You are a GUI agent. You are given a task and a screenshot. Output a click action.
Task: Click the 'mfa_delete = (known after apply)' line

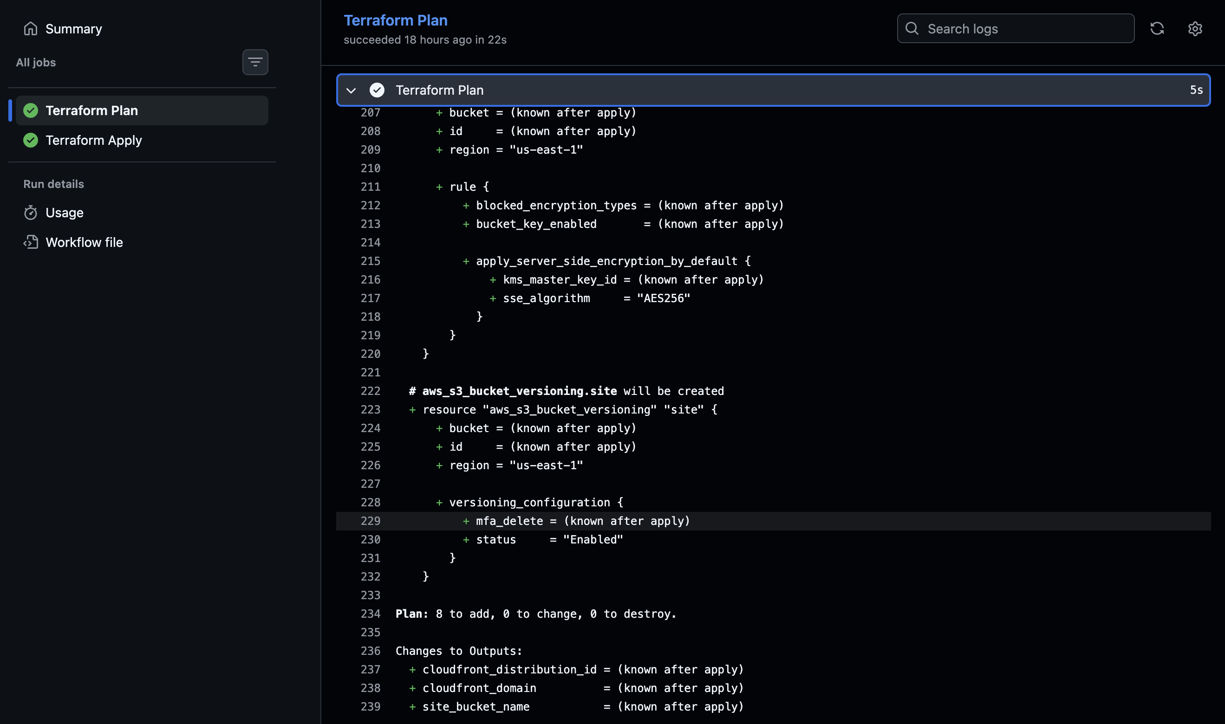pyautogui.click(x=576, y=521)
